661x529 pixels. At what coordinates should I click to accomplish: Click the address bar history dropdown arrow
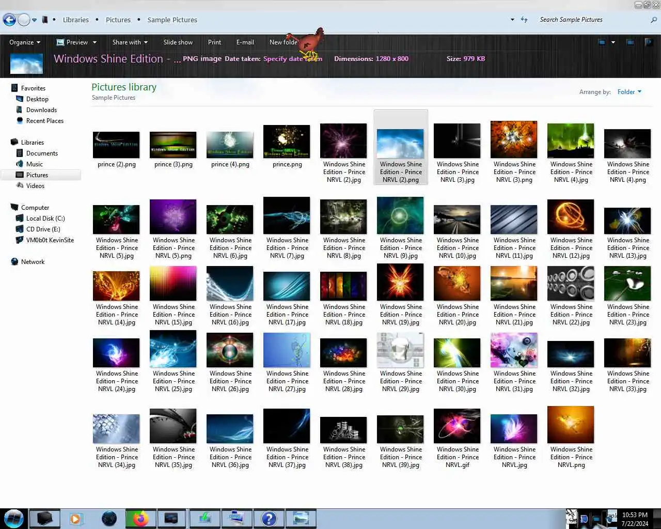click(x=512, y=20)
